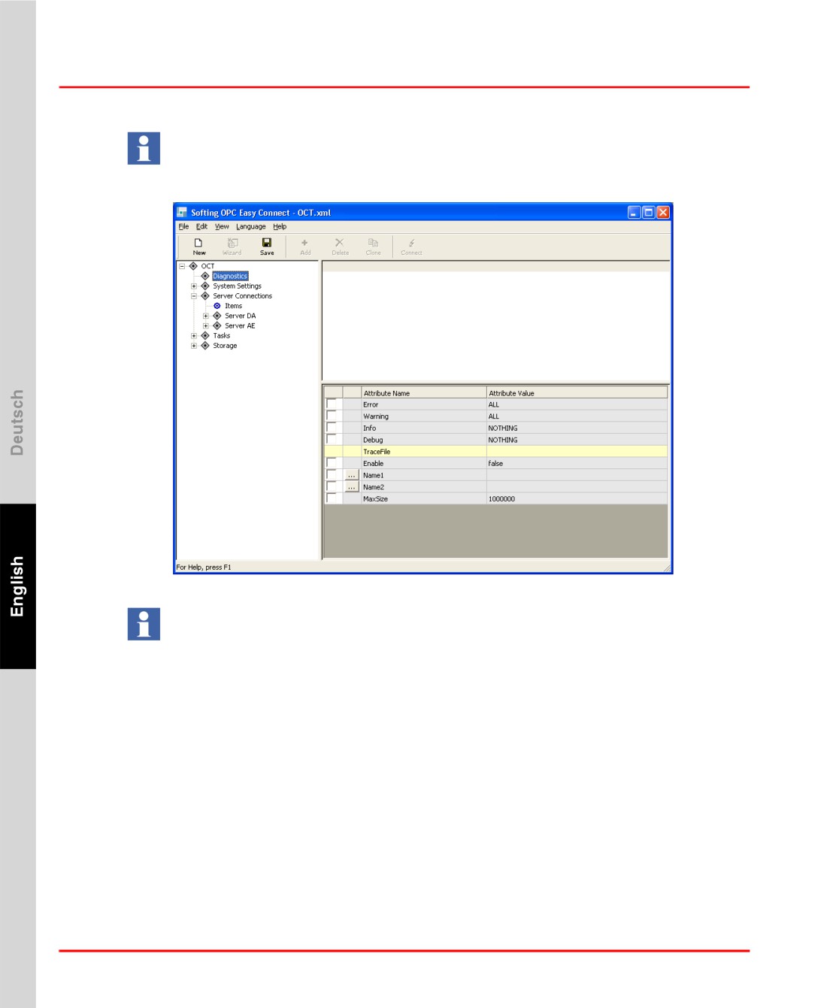Expand the Server DA tree node

pyautogui.click(x=206, y=316)
